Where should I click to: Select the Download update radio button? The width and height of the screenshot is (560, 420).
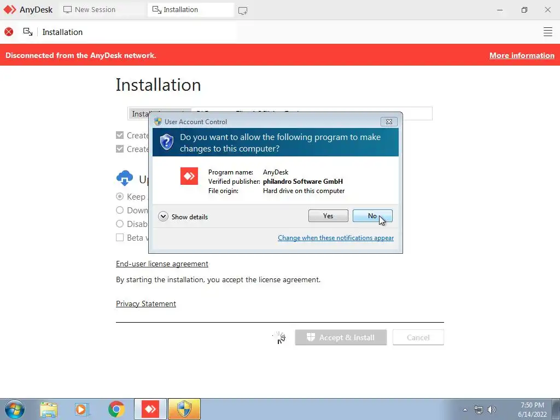pyautogui.click(x=120, y=210)
